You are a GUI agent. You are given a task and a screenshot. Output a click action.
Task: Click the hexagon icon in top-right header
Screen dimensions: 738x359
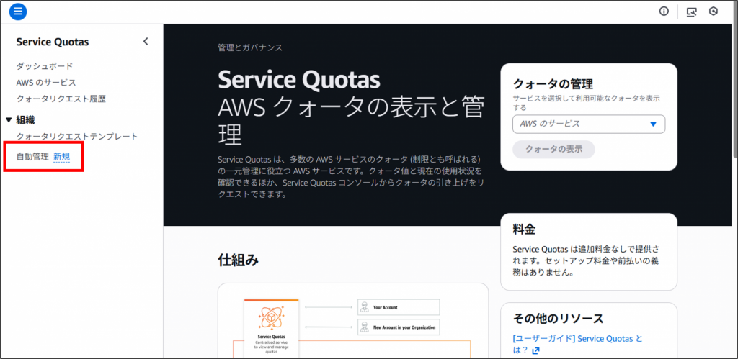[x=713, y=12]
